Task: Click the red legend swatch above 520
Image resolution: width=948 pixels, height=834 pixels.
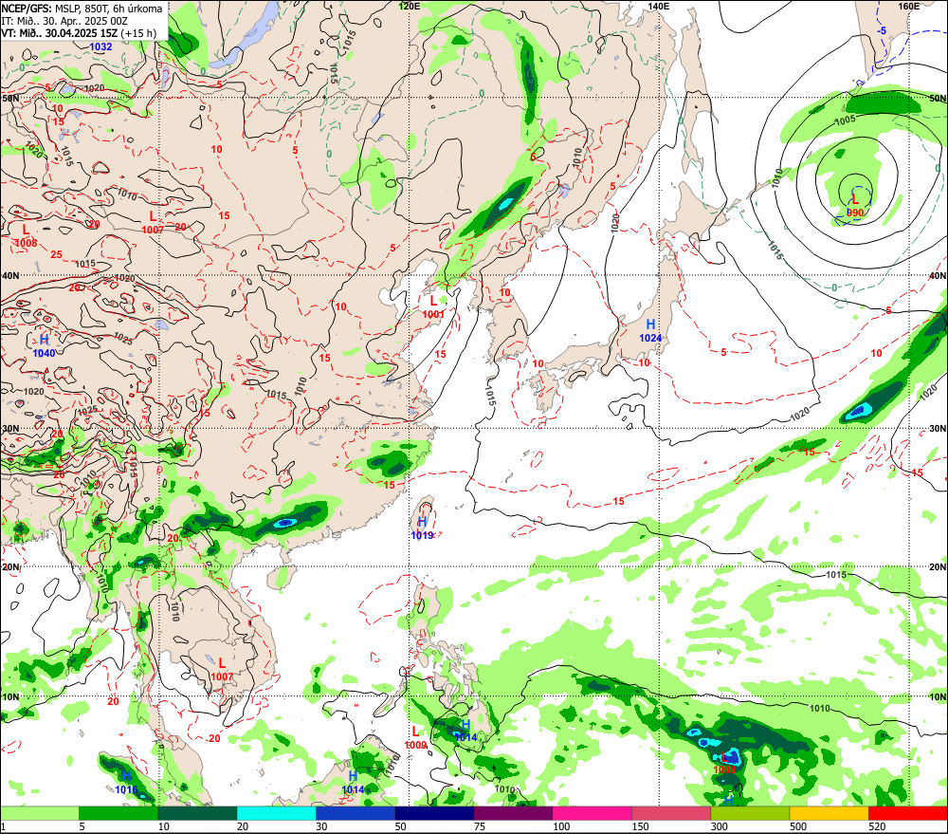Action: click(908, 813)
